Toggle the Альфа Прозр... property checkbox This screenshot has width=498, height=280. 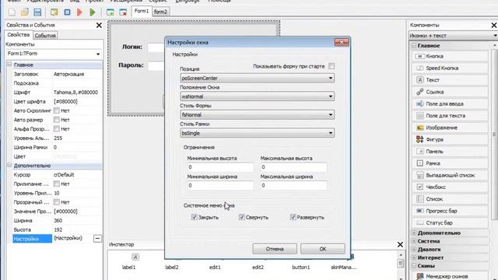click(x=57, y=129)
